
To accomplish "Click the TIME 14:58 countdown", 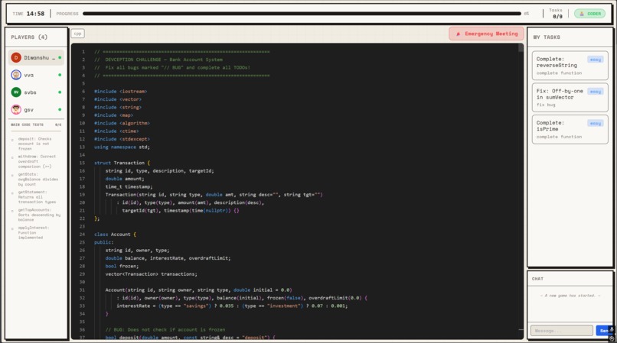I will (29, 14).
